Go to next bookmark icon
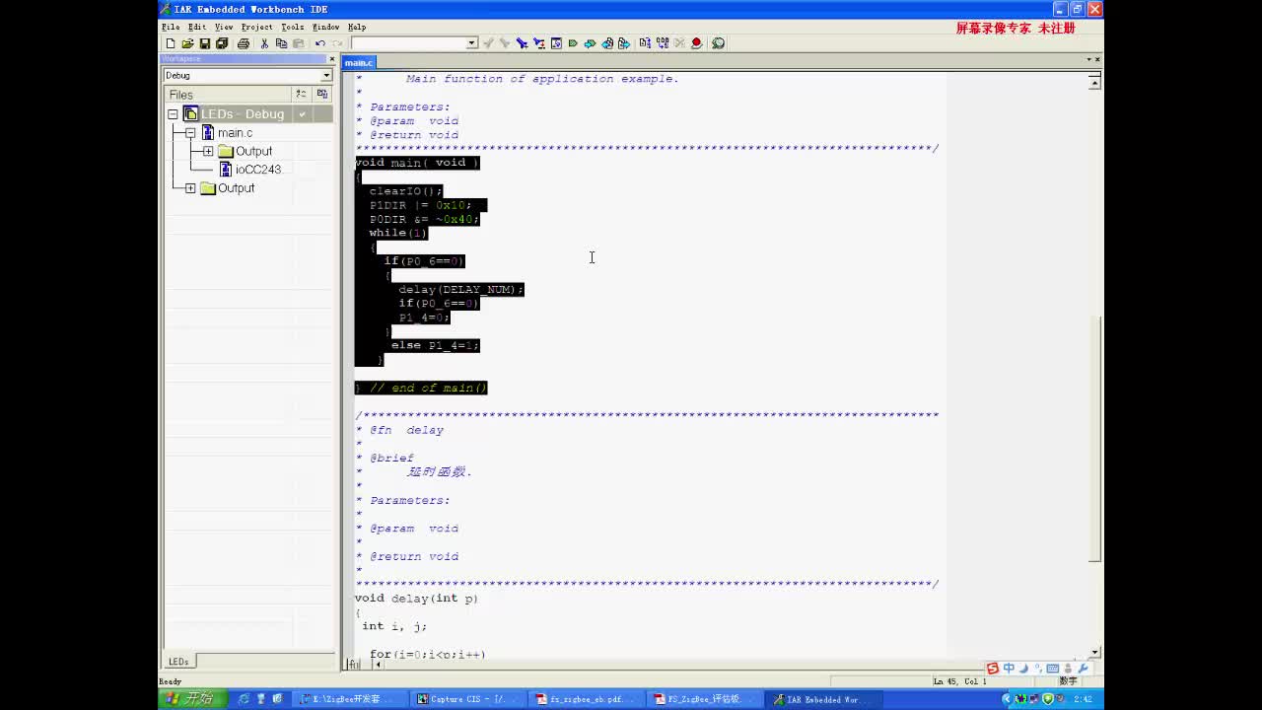This screenshot has height=710, width=1262. coord(590,43)
